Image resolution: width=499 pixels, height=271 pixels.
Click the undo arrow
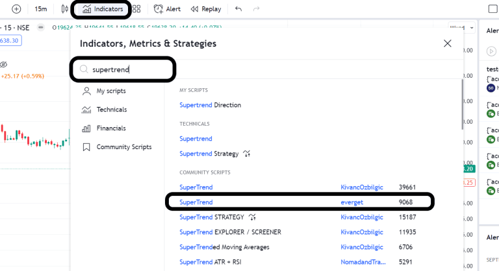tap(238, 9)
